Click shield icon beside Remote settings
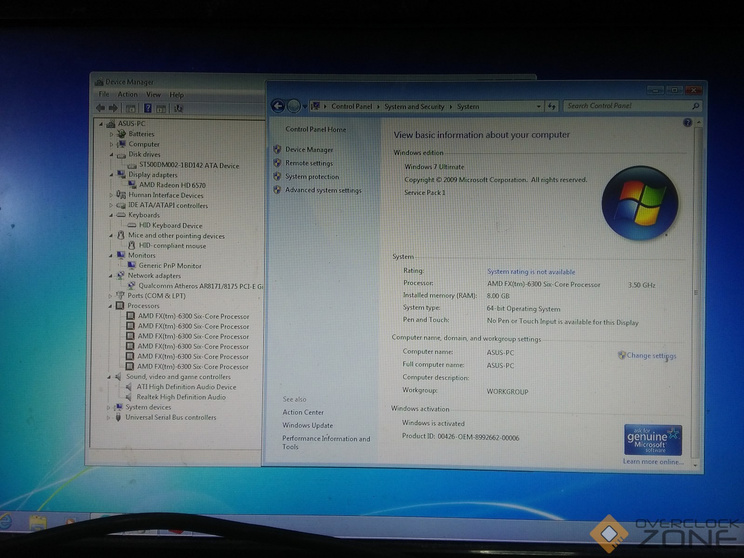 277,163
